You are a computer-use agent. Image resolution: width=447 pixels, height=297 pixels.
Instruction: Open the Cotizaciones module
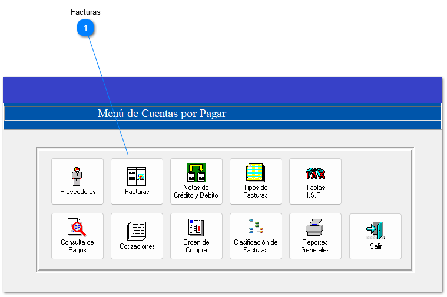[137, 236]
